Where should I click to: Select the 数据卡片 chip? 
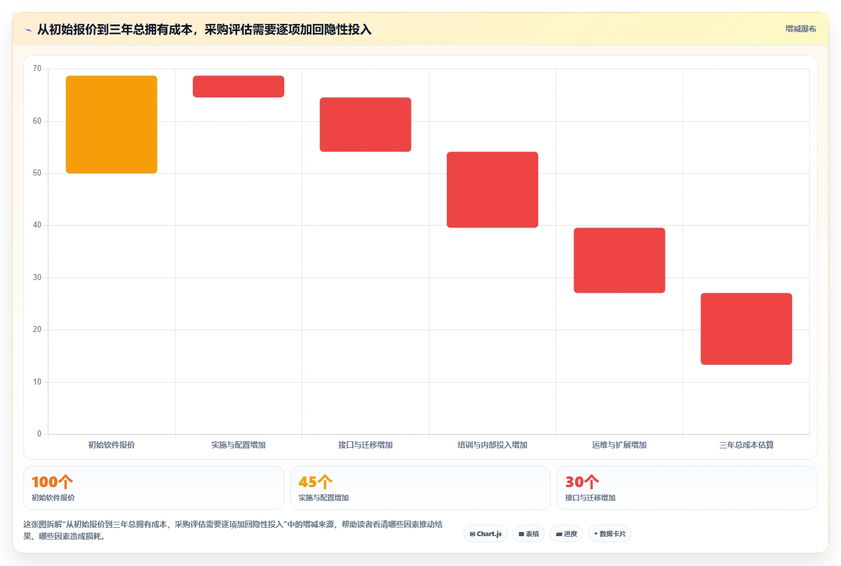point(610,534)
